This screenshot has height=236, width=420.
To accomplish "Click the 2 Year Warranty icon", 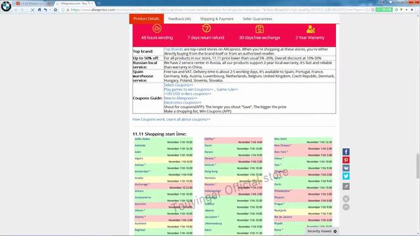I will coord(310,29).
